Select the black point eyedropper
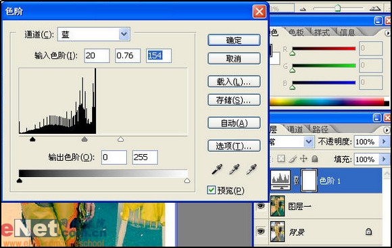This screenshot has height=248, width=392. [x=217, y=169]
